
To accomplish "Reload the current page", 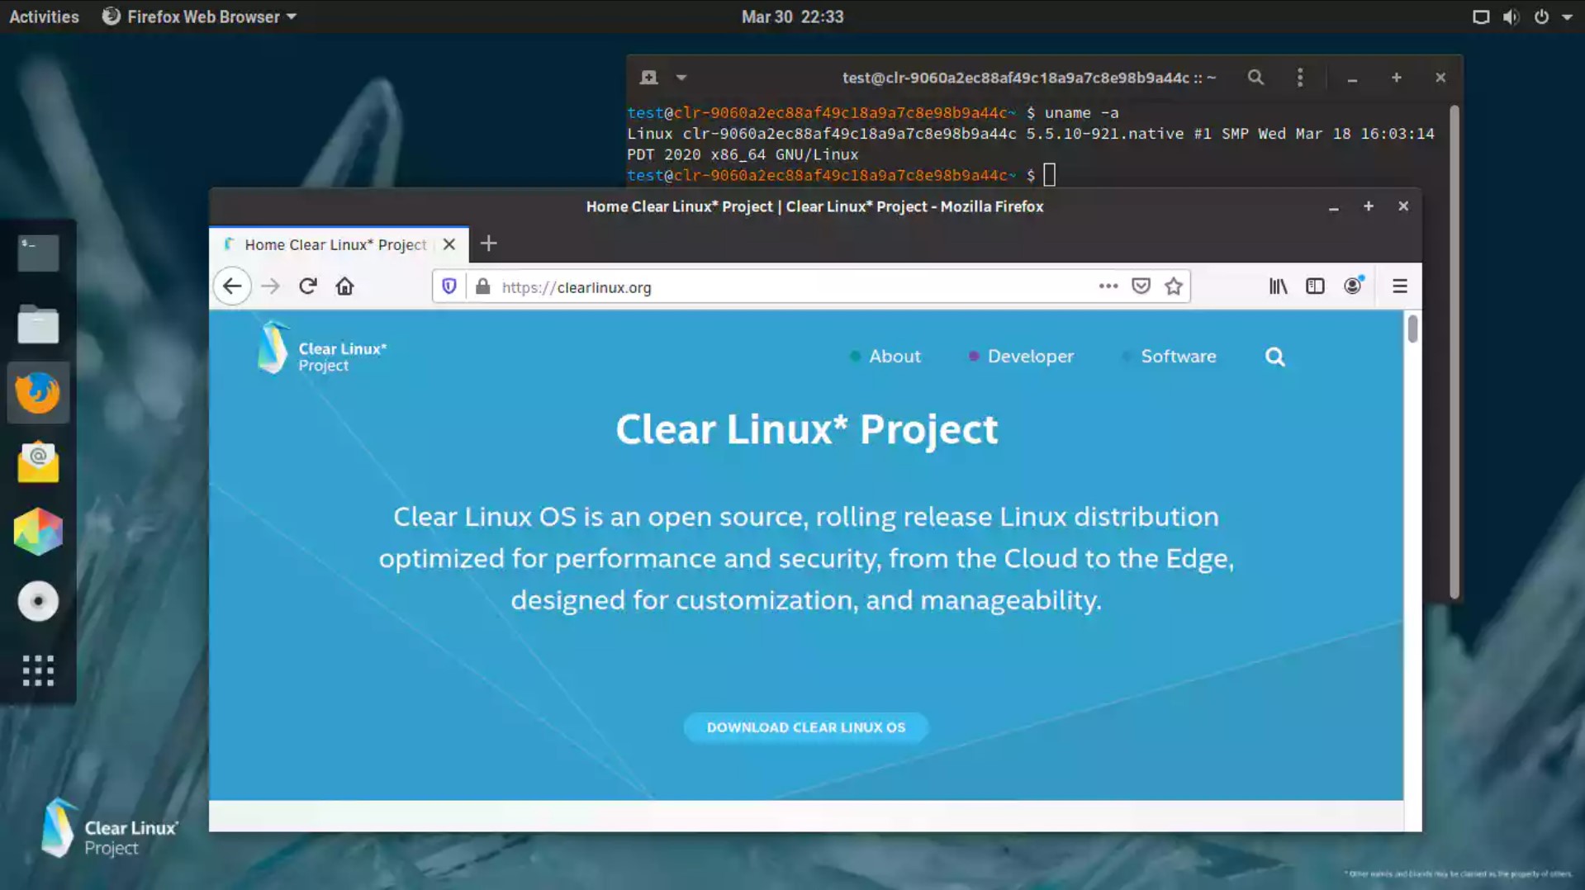I will pos(308,286).
